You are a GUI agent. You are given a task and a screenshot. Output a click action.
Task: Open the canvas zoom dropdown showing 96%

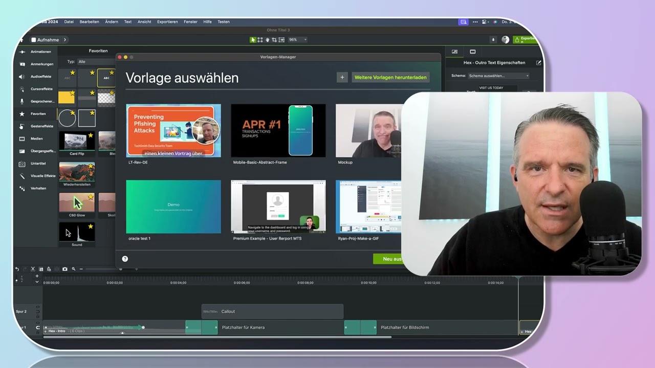[x=297, y=40]
